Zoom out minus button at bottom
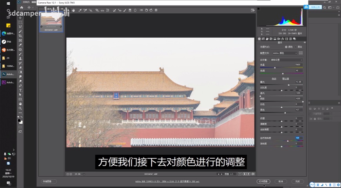The width and height of the screenshot is (341, 188). [x=68, y=174]
